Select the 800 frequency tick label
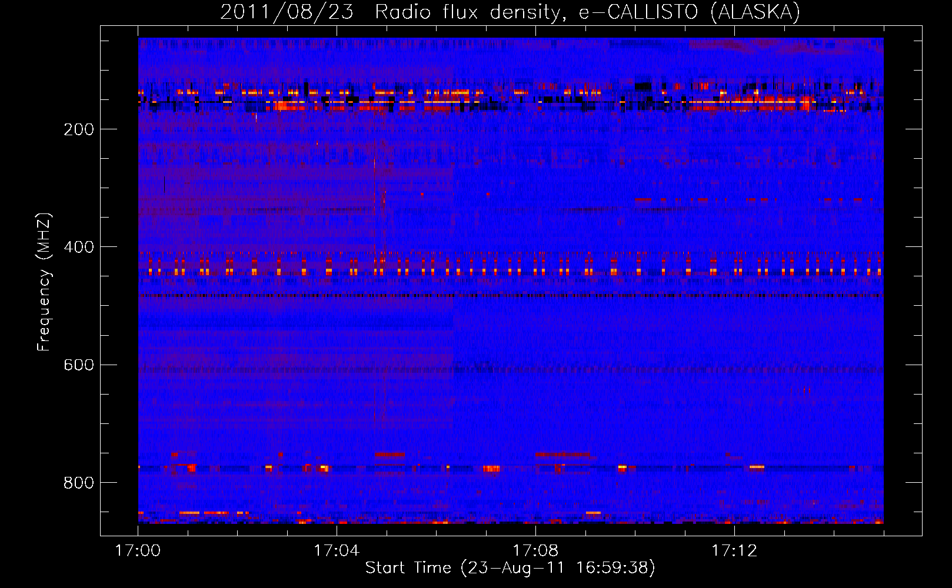The width and height of the screenshot is (952, 588). (x=79, y=483)
